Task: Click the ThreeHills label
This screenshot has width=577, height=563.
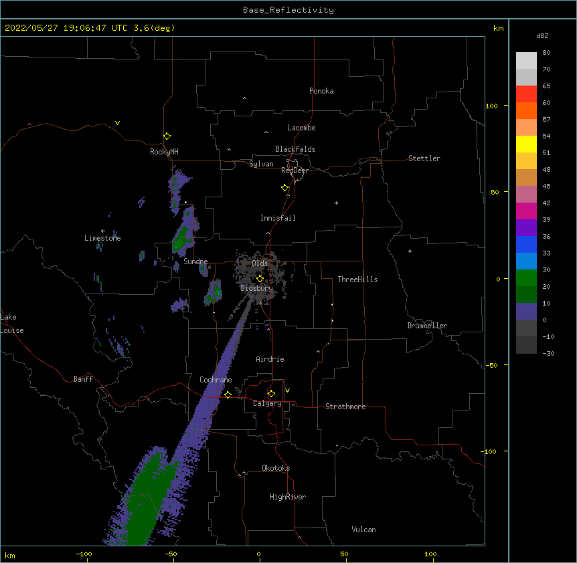Action: tap(357, 279)
